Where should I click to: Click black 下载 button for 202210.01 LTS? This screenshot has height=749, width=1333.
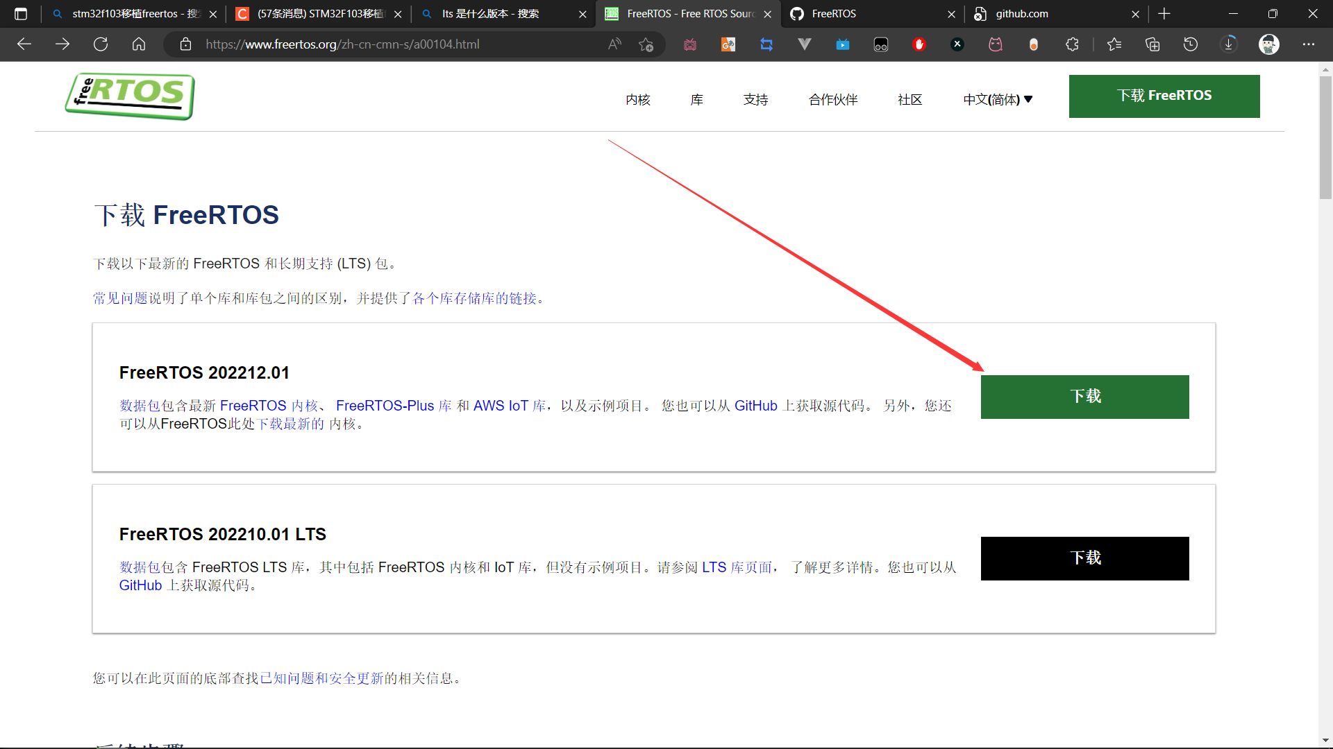click(x=1084, y=558)
